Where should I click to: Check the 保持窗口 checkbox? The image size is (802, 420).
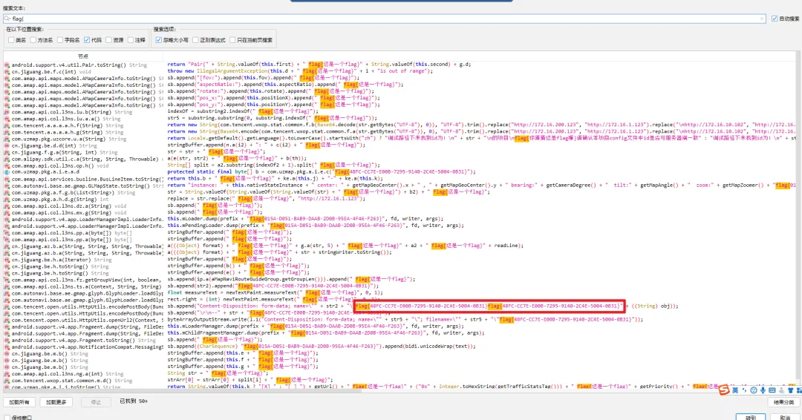7,418
